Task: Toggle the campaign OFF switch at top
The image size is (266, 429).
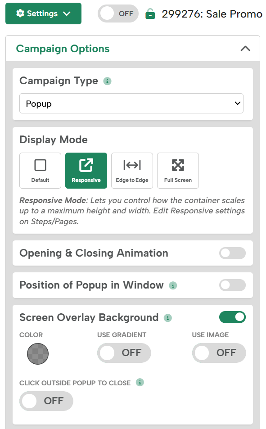Action: point(118,14)
